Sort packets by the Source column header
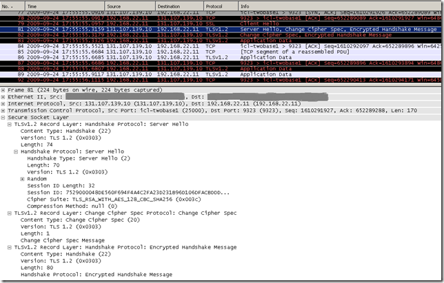 click(130, 6)
